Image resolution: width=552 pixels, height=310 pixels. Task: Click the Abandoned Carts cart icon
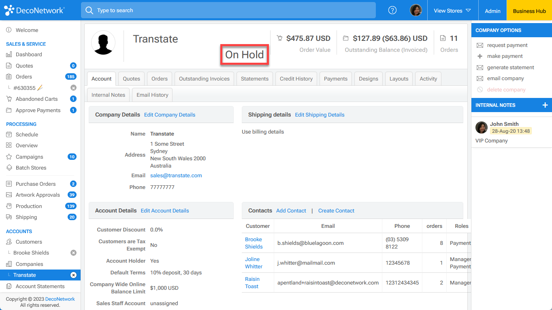tap(9, 99)
